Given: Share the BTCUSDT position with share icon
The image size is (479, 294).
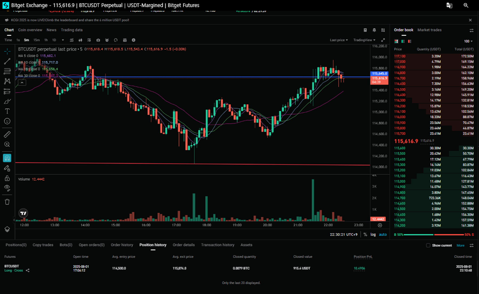Looking at the screenshot, I should (27, 271).
